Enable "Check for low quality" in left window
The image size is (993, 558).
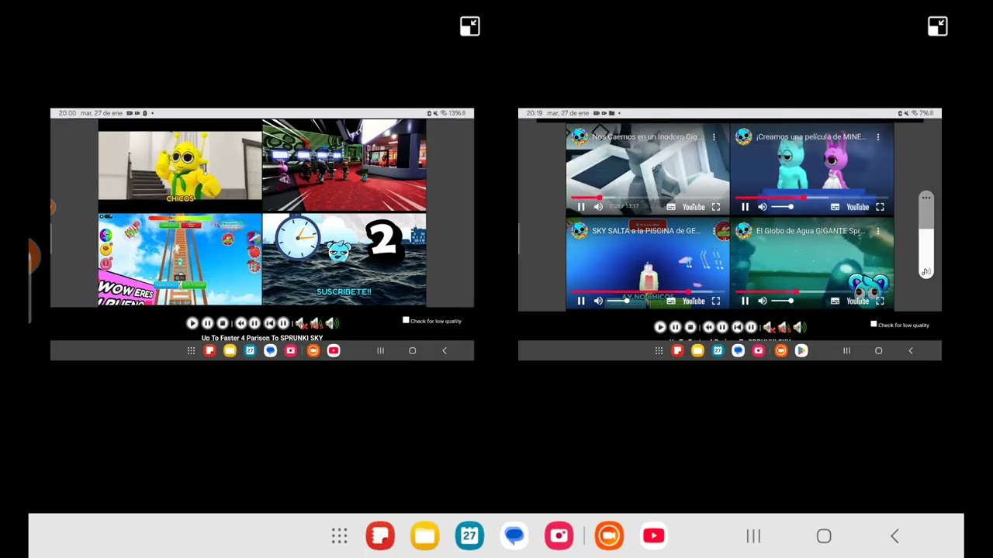click(x=406, y=320)
